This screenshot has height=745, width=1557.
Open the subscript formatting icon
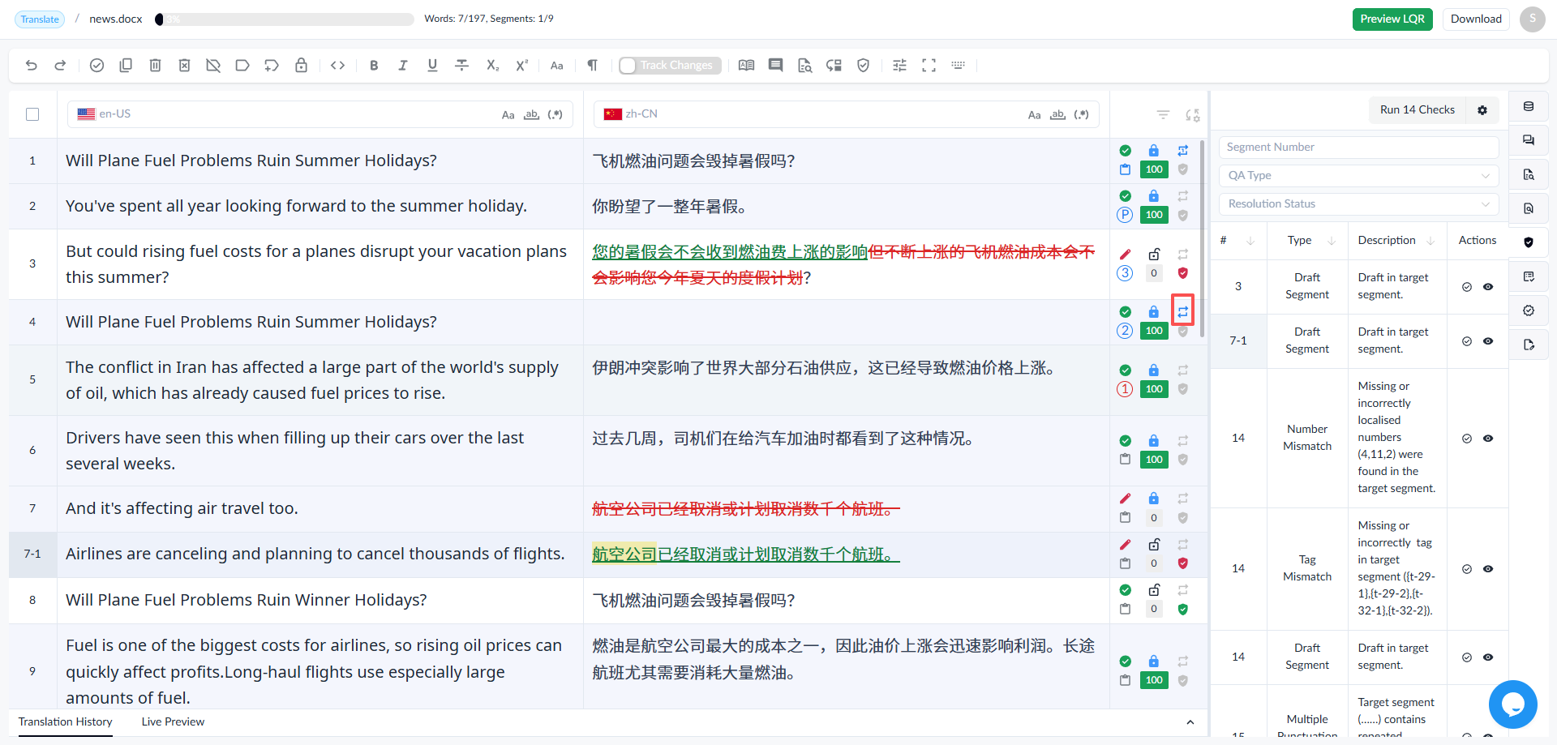point(492,66)
